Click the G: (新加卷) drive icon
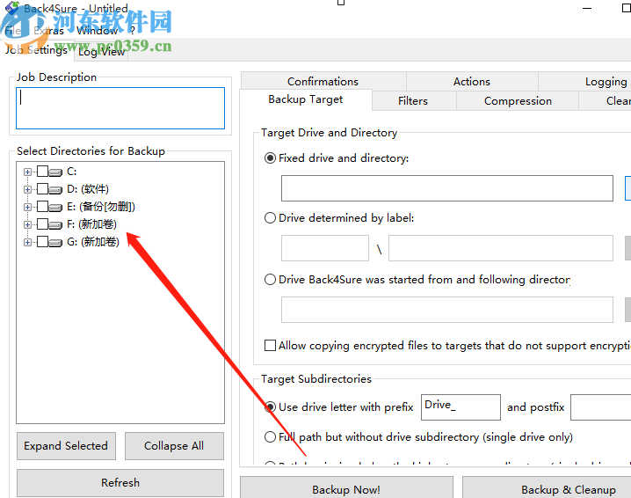 tap(56, 242)
